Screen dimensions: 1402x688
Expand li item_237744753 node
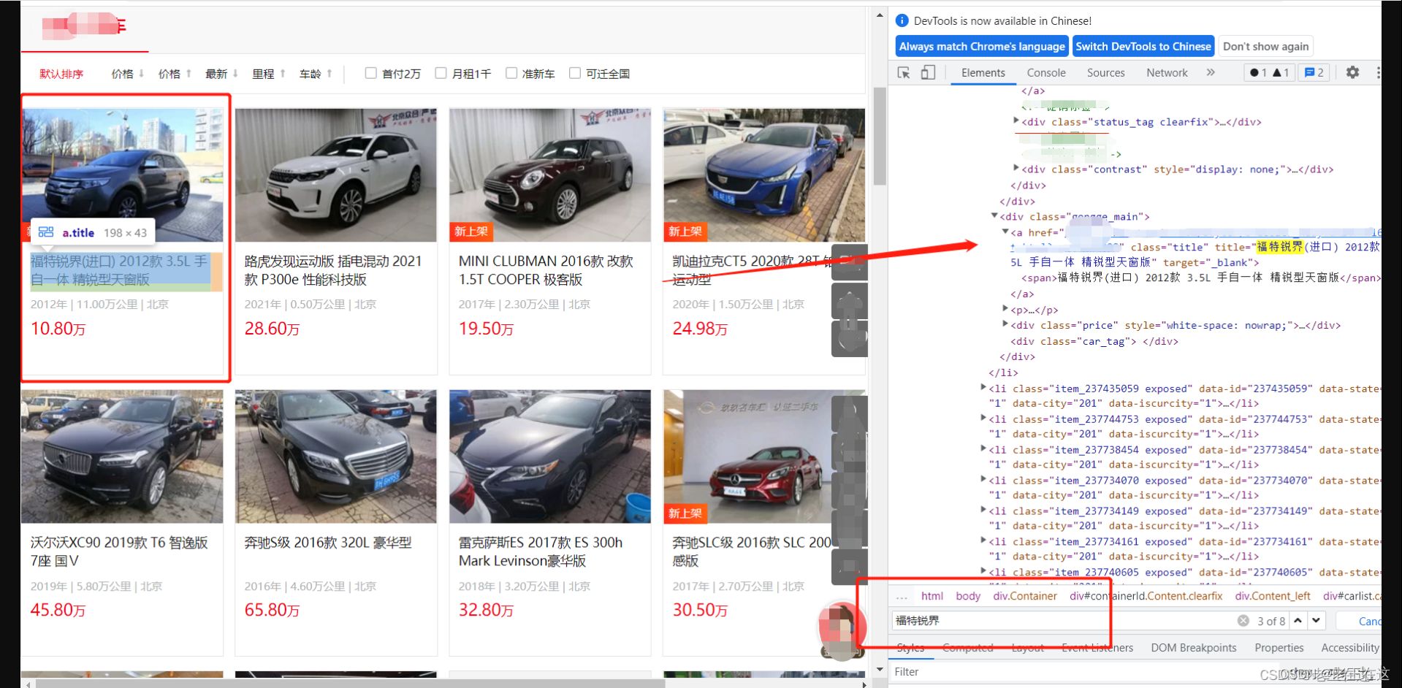click(x=983, y=418)
